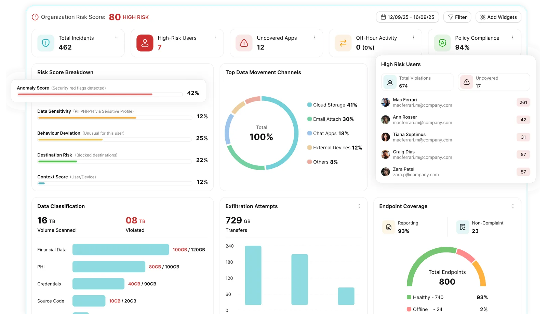Click the Total Endpoints 800 gauge value
Image resolution: width=547 pixels, height=314 pixels.
coord(447,282)
